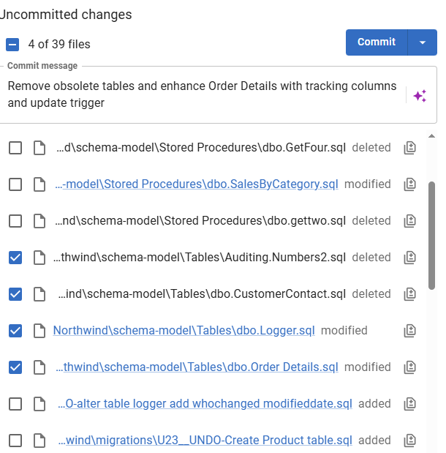Click the file list vertical scrollbar

(431, 234)
